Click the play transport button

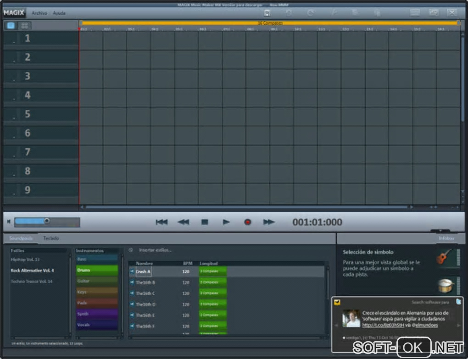[x=226, y=222]
